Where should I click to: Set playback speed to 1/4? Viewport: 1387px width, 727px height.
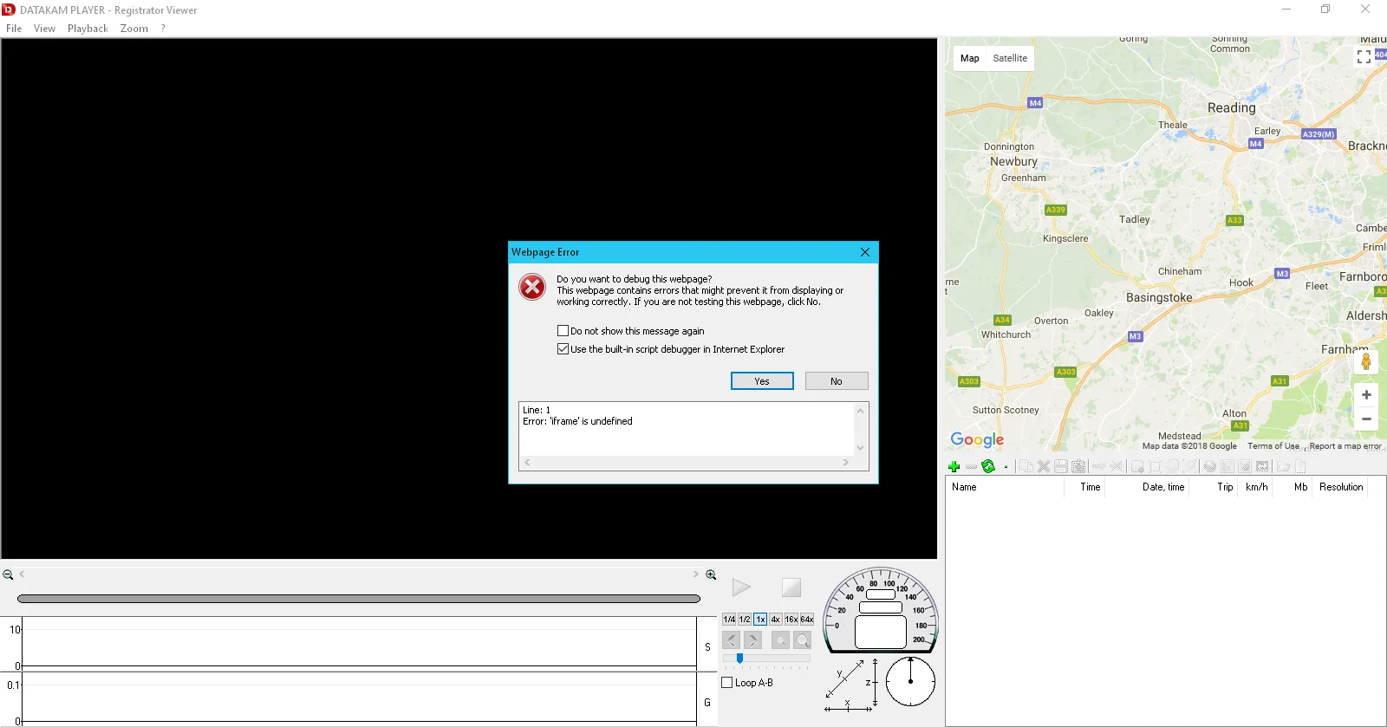point(729,620)
